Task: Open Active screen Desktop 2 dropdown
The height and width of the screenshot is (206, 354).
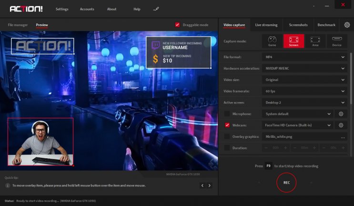Action: coord(304,103)
